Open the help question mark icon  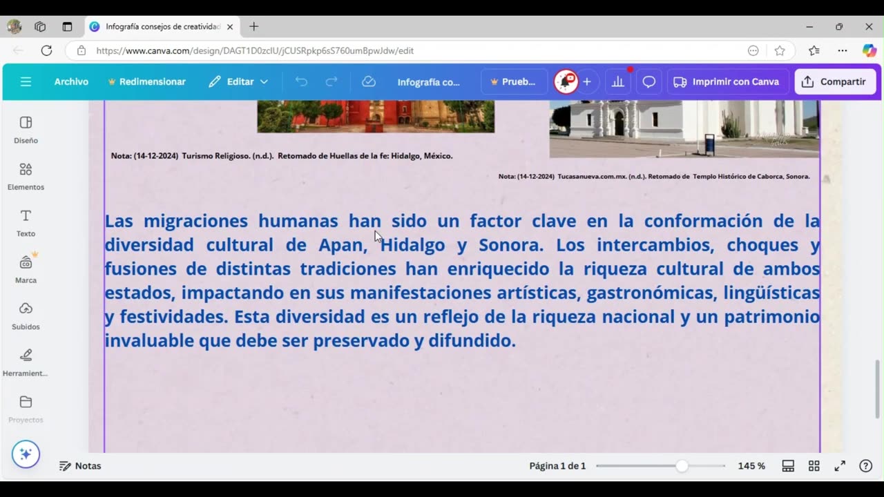point(865,466)
